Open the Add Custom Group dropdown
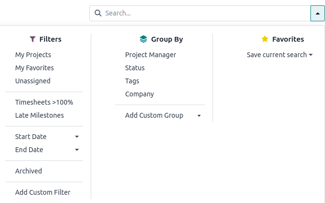The height and width of the screenshot is (203, 325). tap(199, 115)
